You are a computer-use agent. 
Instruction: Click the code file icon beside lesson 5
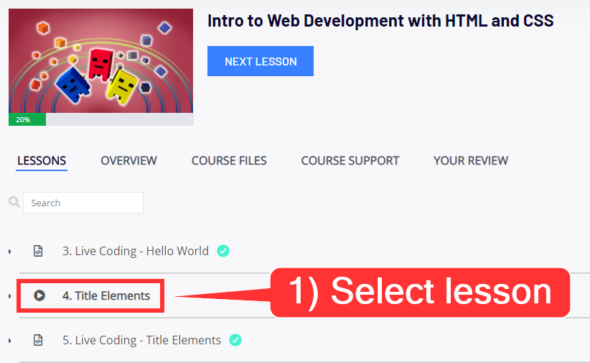[38, 340]
